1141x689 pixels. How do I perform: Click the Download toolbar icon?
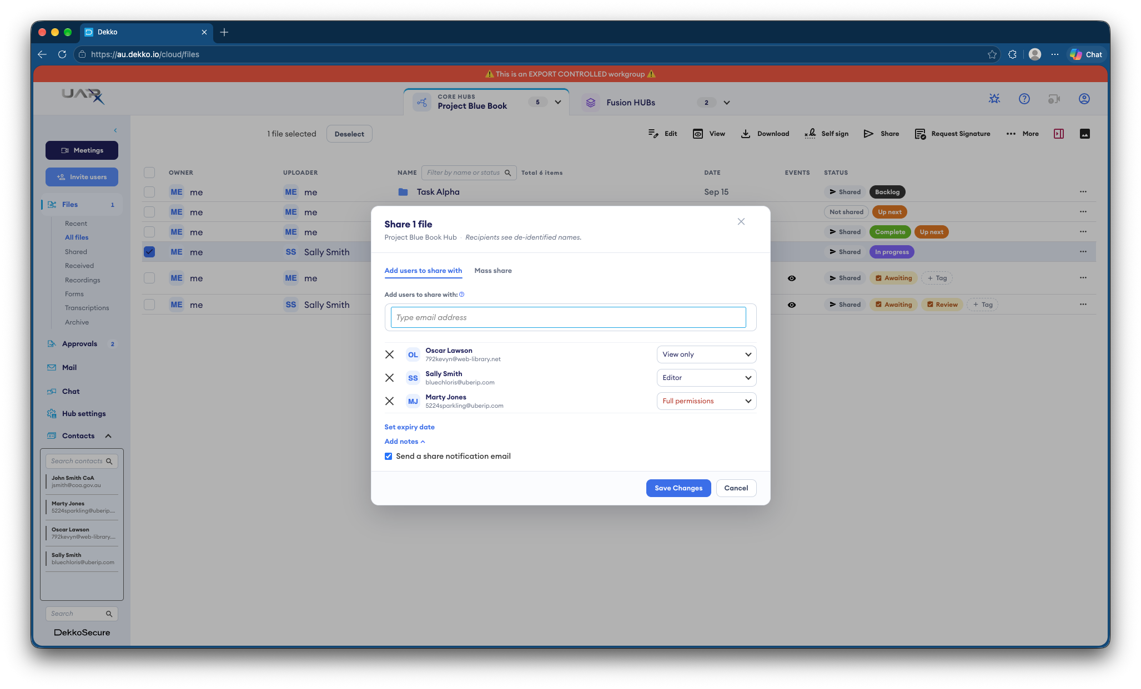click(x=746, y=134)
